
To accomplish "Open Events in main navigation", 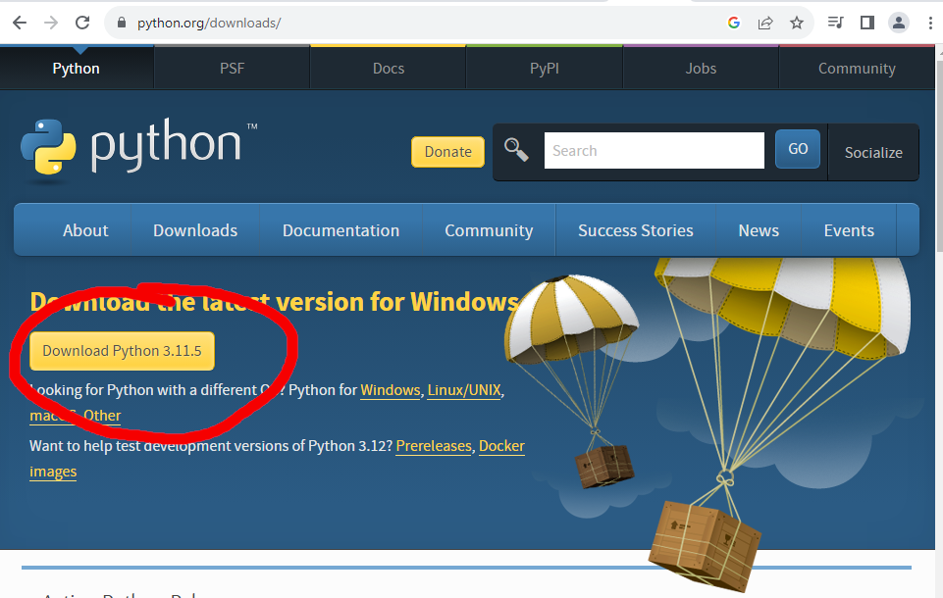I will [849, 230].
